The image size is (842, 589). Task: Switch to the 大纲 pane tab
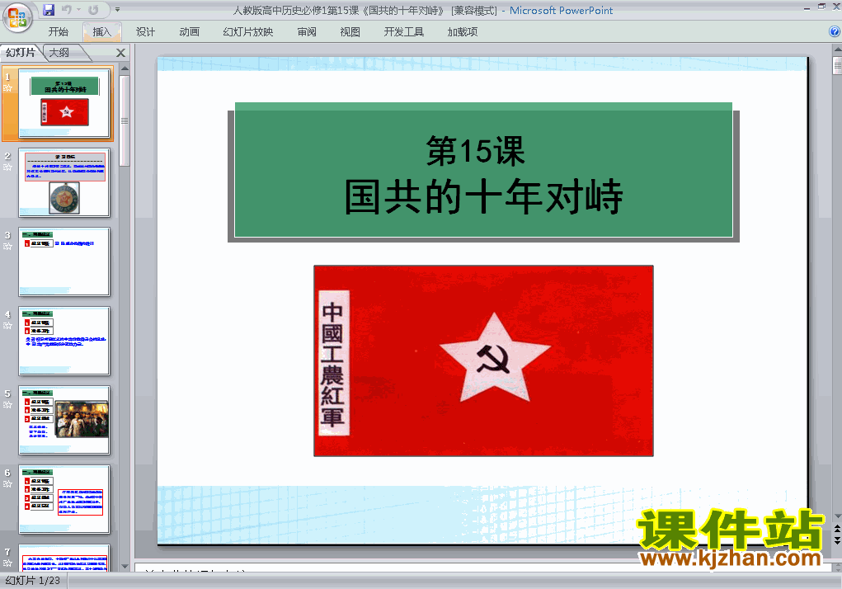59,53
